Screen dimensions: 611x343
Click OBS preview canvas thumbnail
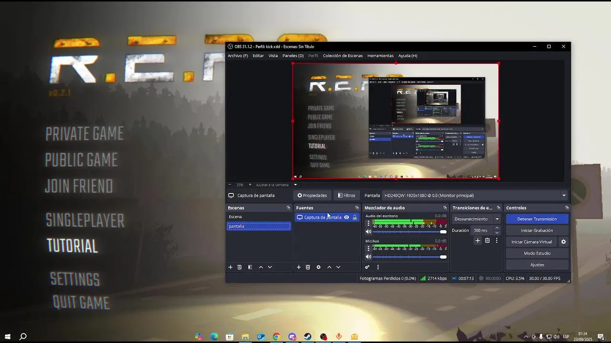396,121
